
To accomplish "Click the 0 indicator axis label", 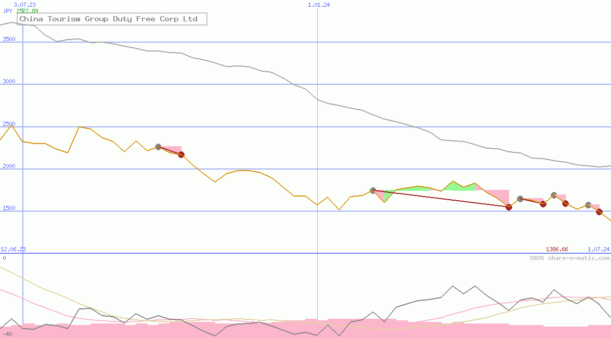I will (4, 258).
